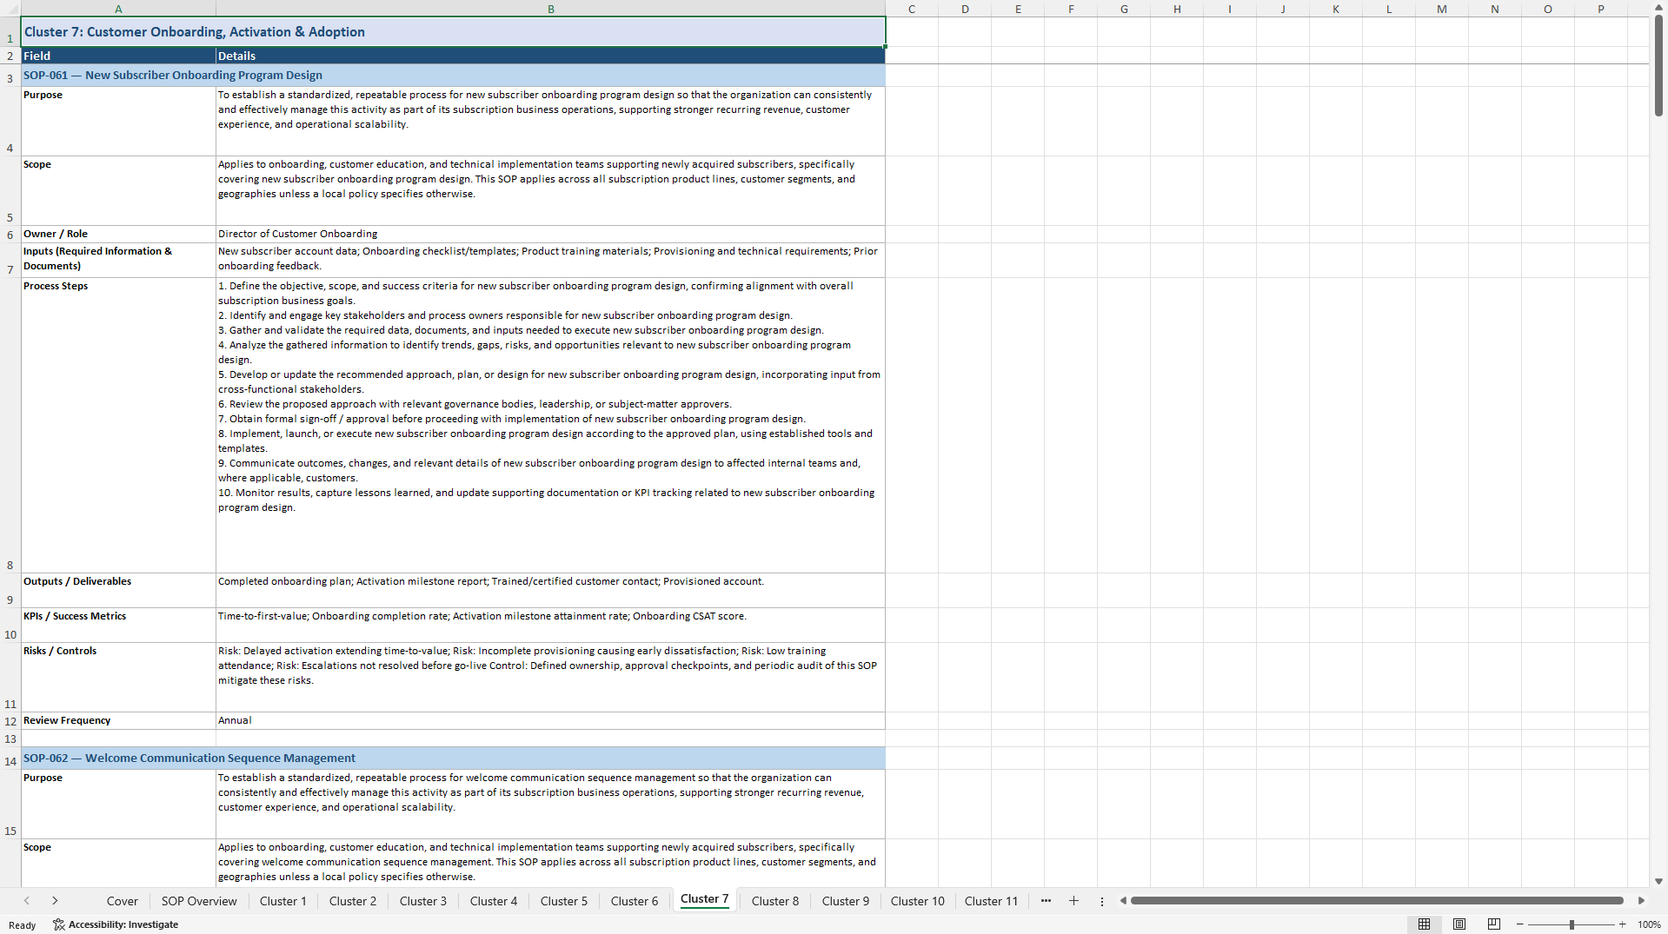The image size is (1668, 934).
Task: Select the SOP-062 section heading row
Action: pyautogui.click(x=453, y=758)
